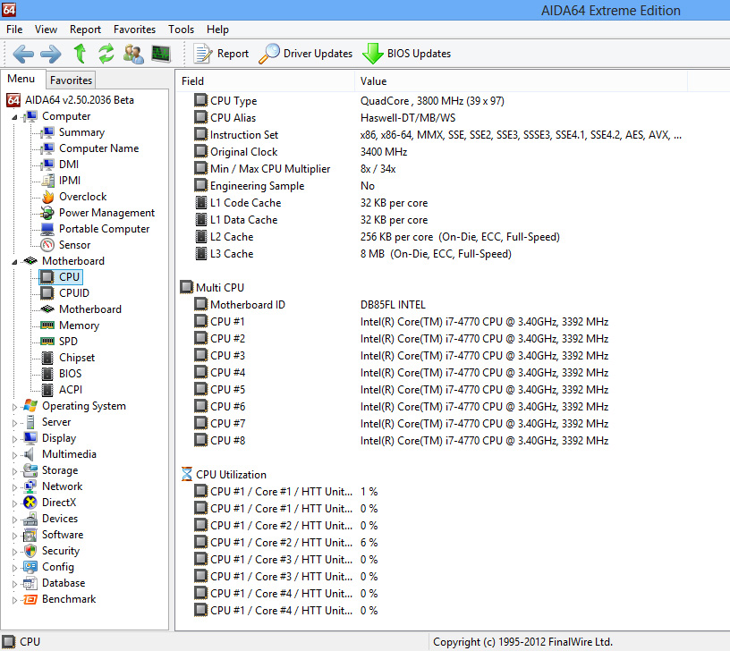Select the Computer Name tree item
Image resolution: width=730 pixels, height=651 pixels.
click(x=98, y=148)
